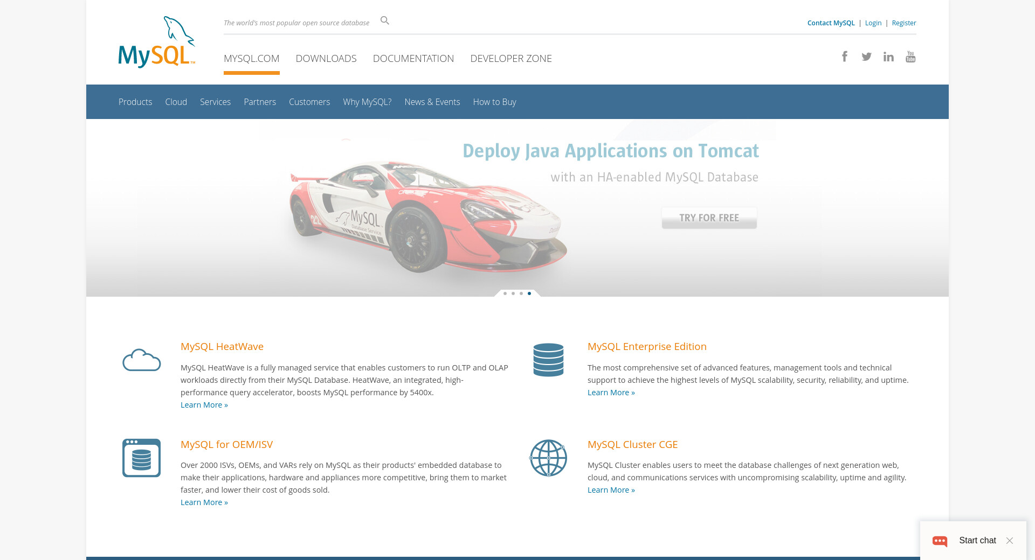Viewport: 1035px width, 560px height.
Task: Open MySQL's Facebook page icon
Action: click(x=845, y=57)
